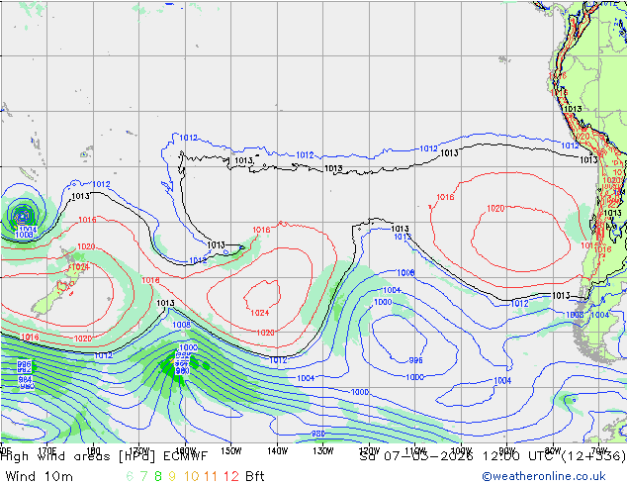Click the 1016 label on the central high's outer contour
The width and height of the screenshot is (627, 485).
[x=261, y=230]
